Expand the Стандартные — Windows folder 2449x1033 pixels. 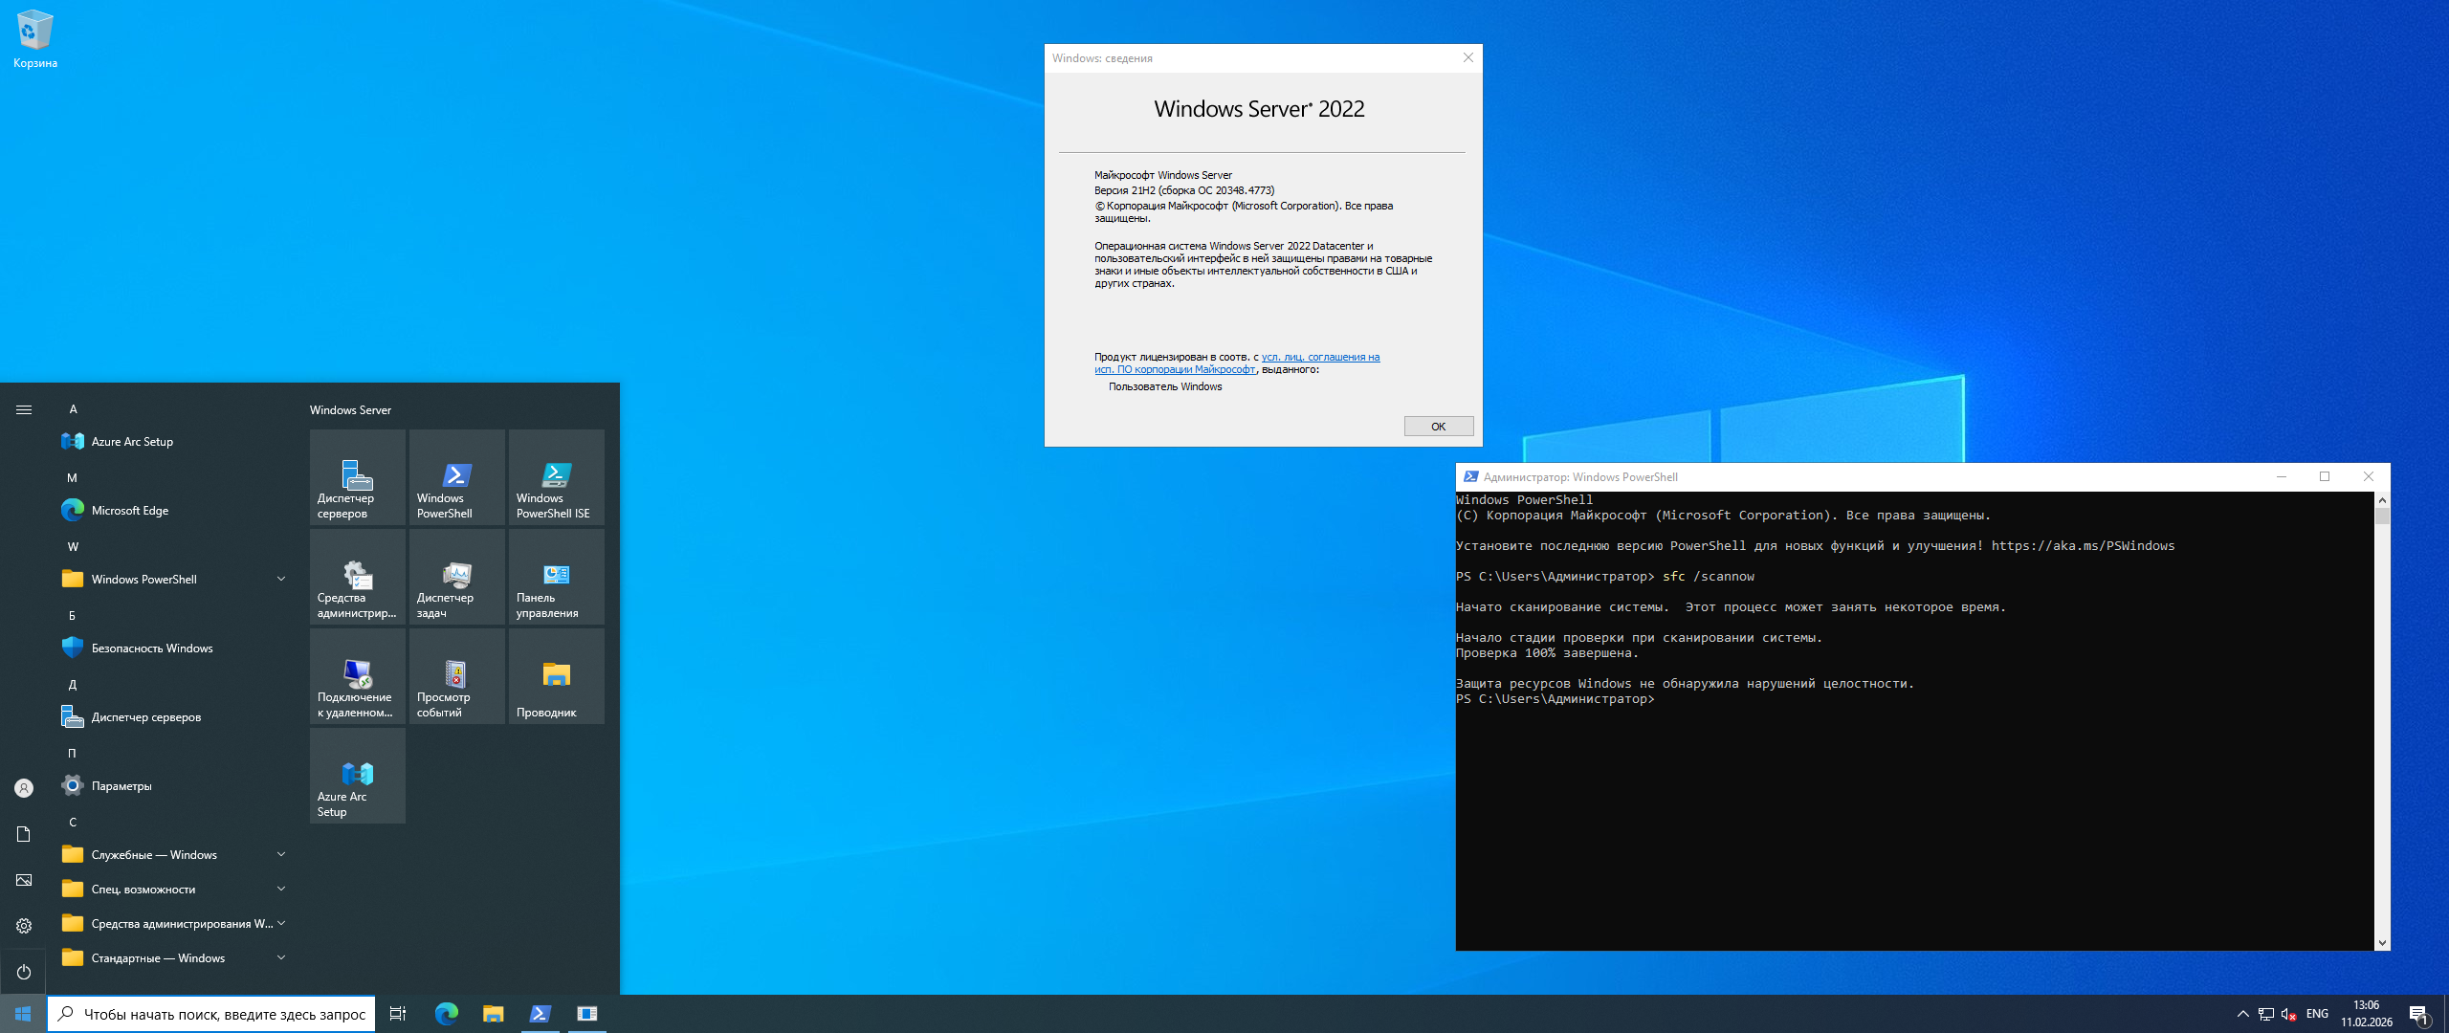[172, 958]
